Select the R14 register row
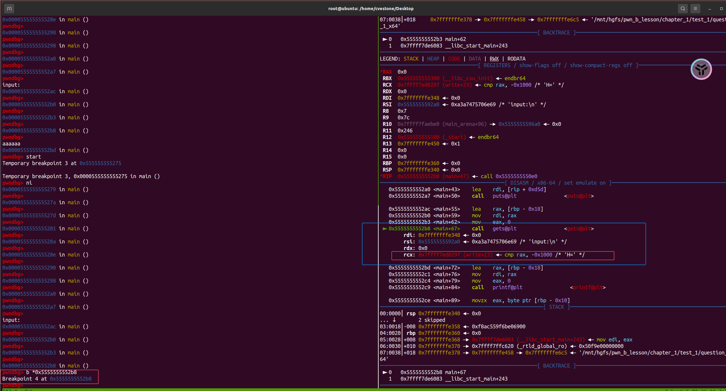The width and height of the screenshot is (726, 391). click(394, 150)
